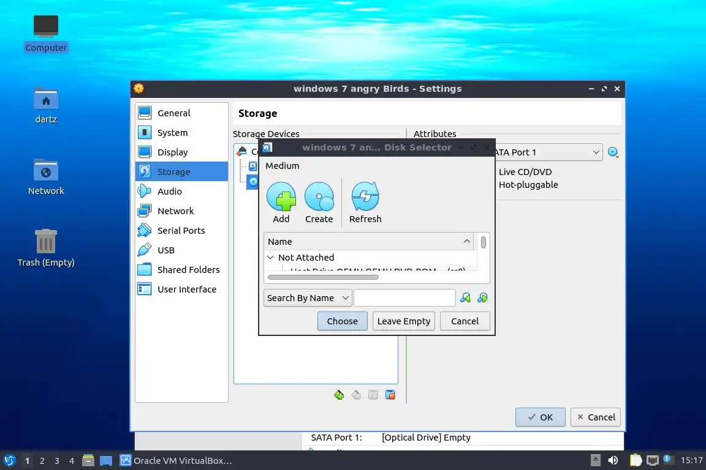
Task: Open the SATA Port 1 dropdown
Action: click(548, 152)
